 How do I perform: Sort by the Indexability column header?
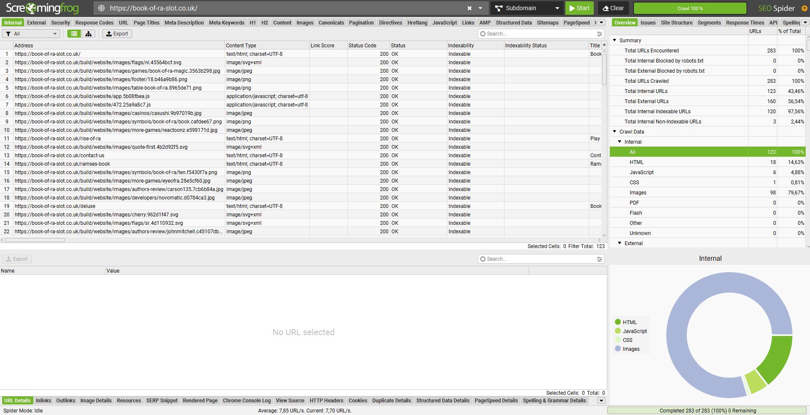pos(475,45)
